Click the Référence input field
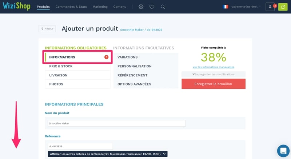The width and height of the screenshot is (291, 159). coord(80,146)
